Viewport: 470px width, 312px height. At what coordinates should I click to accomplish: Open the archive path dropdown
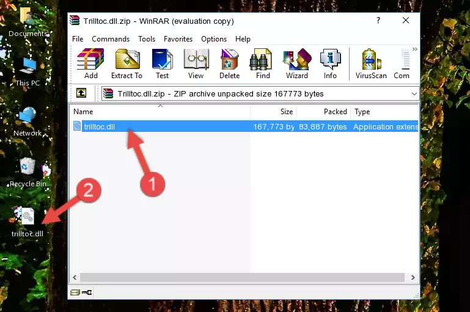coord(414,93)
